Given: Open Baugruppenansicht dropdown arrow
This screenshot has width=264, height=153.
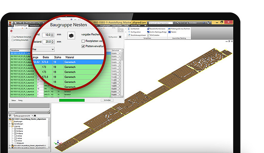Looking at the screenshot, I should [32, 116].
